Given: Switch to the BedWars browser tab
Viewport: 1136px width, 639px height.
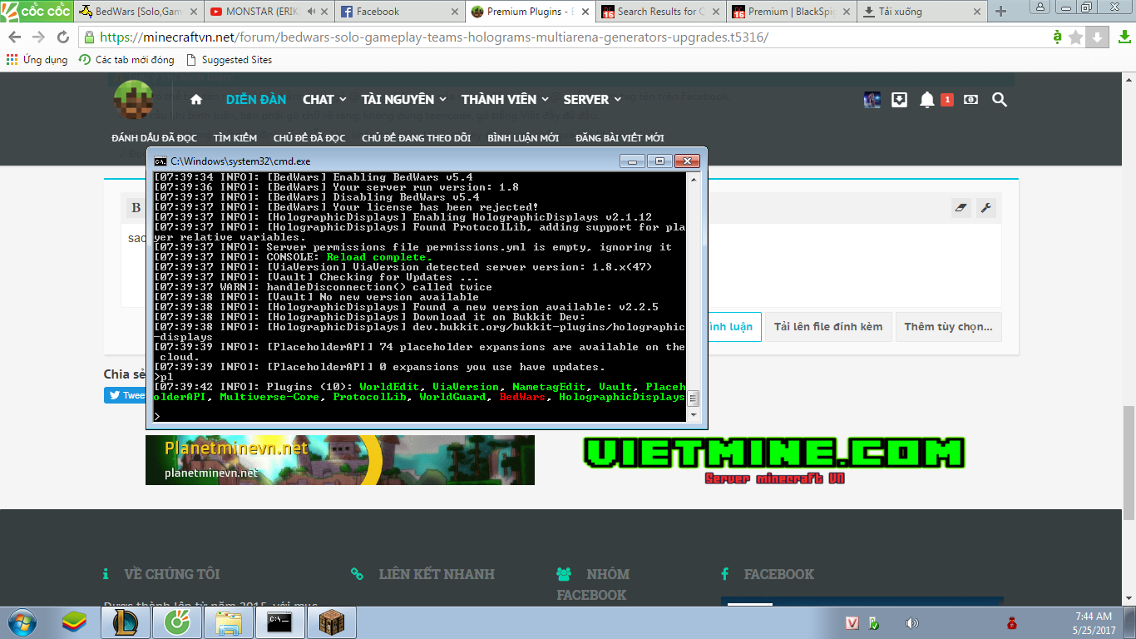Looking at the screenshot, I should (136, 12).
